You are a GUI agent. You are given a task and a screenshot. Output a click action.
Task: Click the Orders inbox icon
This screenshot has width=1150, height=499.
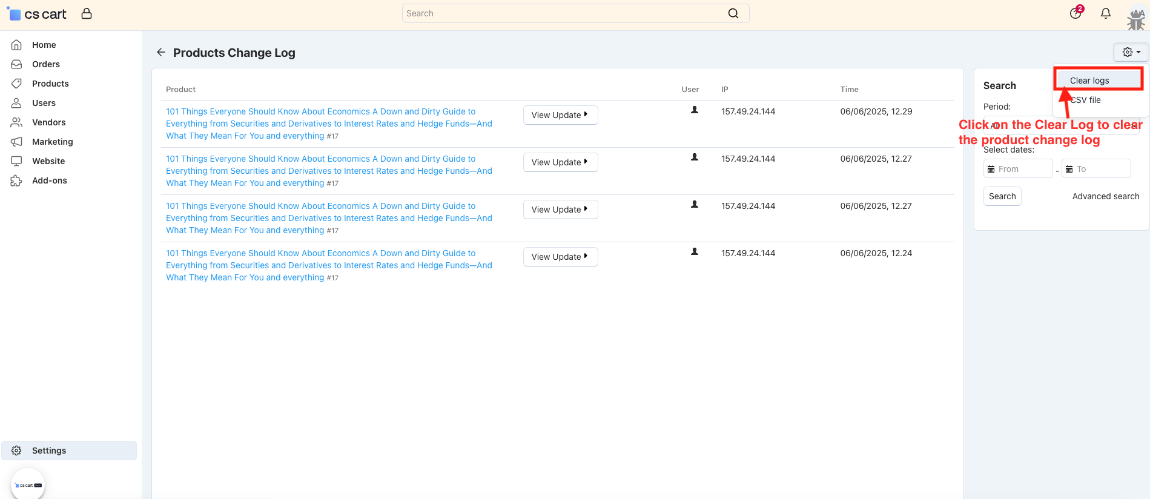pos(17,64)
